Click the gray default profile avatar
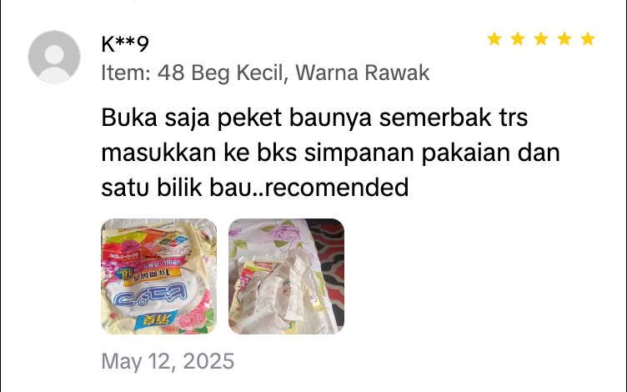This screenshot has width=627, height=392. click(x=54, y=57)
